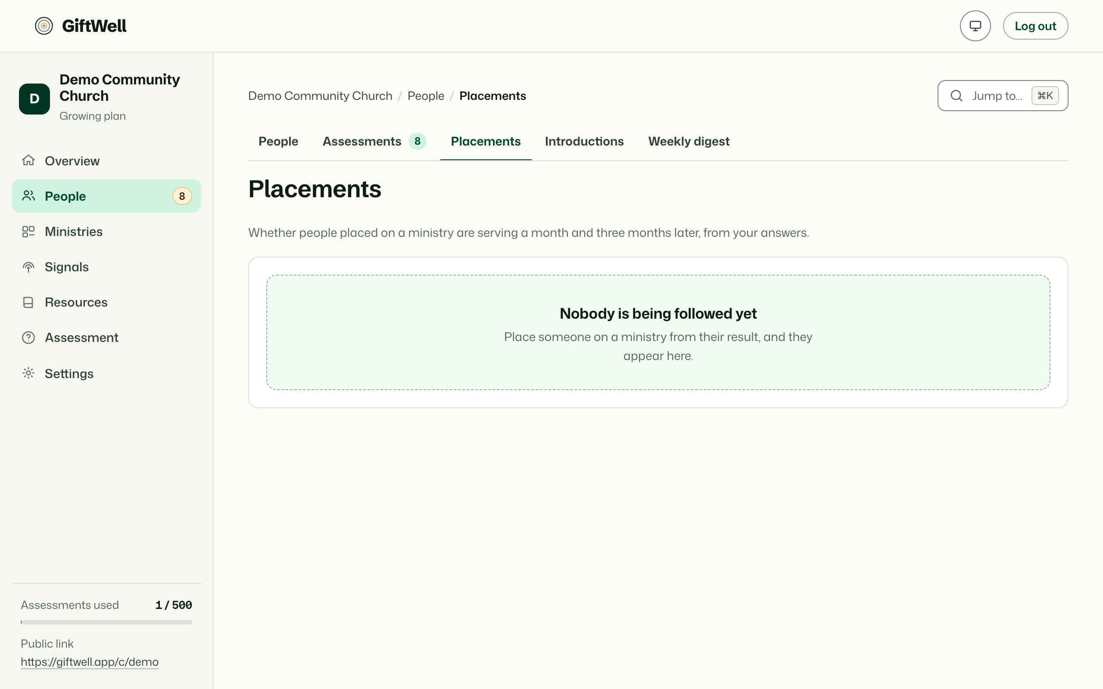Open the public link giftwell.app/c/demo
The height and width of the screenshot is (689, 1103).
click(89, 662)
